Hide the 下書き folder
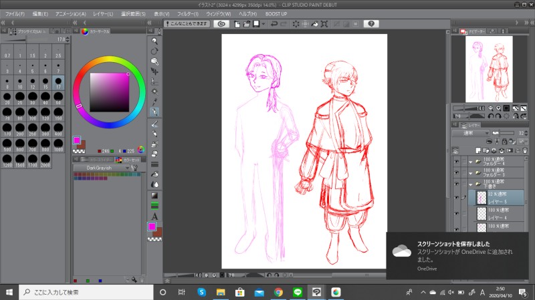Viewport: 535px width, 300px height. coord(455,182)
